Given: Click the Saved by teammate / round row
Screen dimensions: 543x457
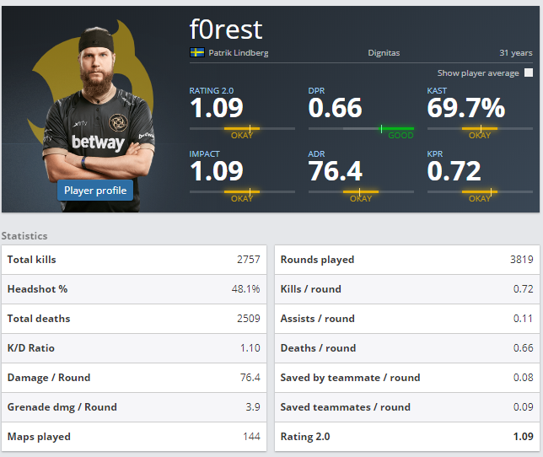Looking at the screenshot, I should point(407,378).
